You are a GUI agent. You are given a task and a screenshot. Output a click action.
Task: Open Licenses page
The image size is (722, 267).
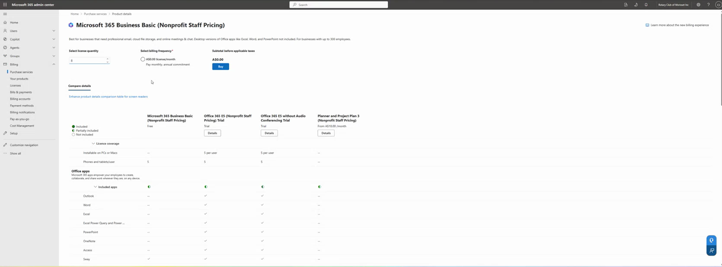coord(15,86)
